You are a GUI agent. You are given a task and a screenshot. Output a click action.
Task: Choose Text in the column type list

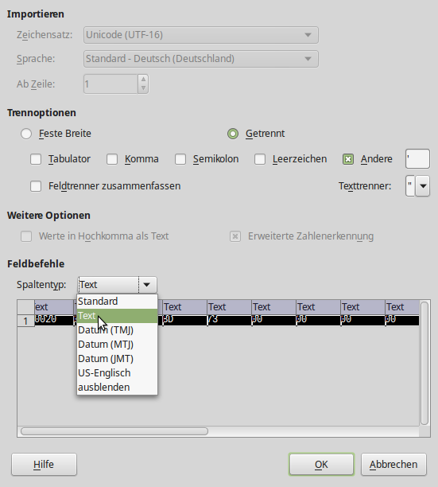click(x=118, y=316)
